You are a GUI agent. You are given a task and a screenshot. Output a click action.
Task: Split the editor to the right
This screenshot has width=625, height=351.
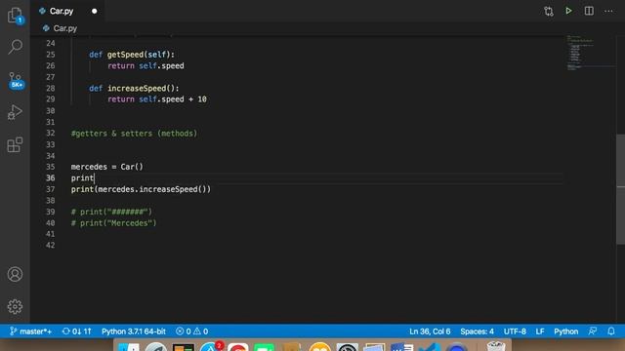(x=589, y=11)
